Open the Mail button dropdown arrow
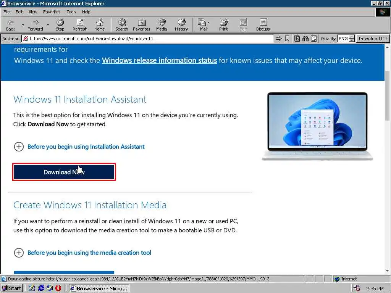391x293 pixels. tap(208, 23)
